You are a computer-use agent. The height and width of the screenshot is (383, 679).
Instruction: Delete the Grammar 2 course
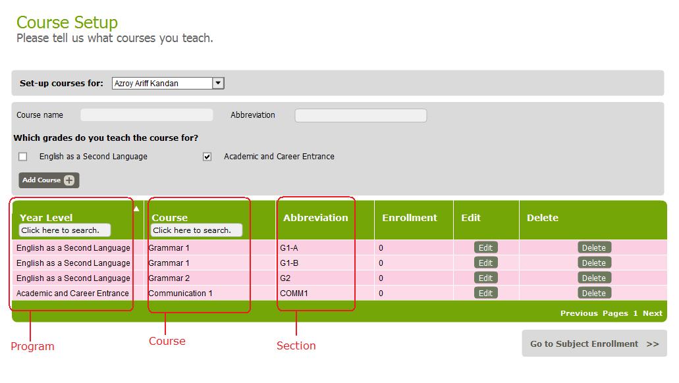click(593, 278)
